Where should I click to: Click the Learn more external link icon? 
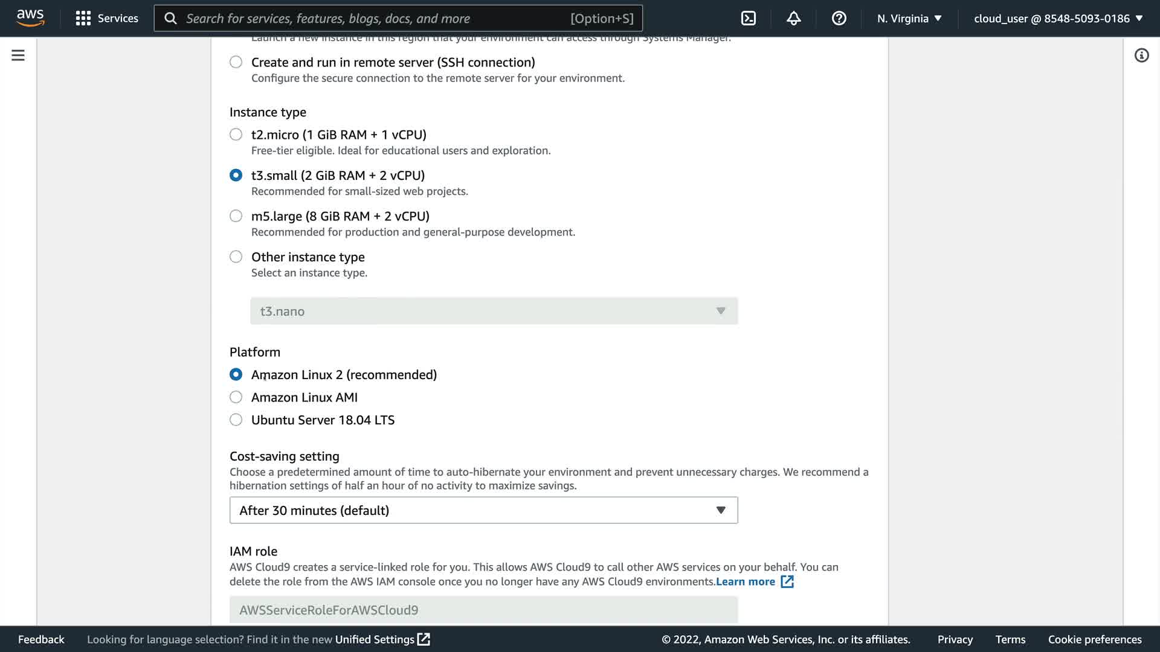coord(787,582)
